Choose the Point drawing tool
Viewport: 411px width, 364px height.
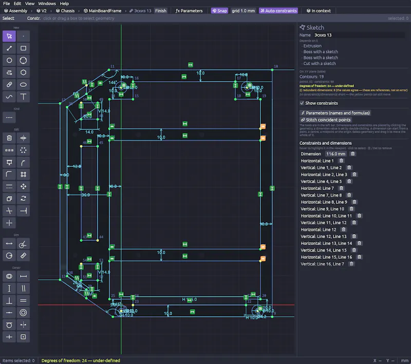coord(23,36)
